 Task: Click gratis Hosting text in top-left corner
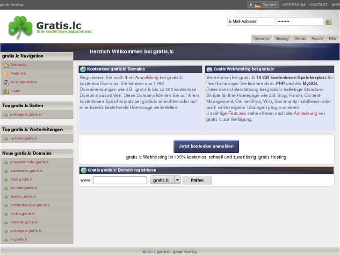click(12, 5)
